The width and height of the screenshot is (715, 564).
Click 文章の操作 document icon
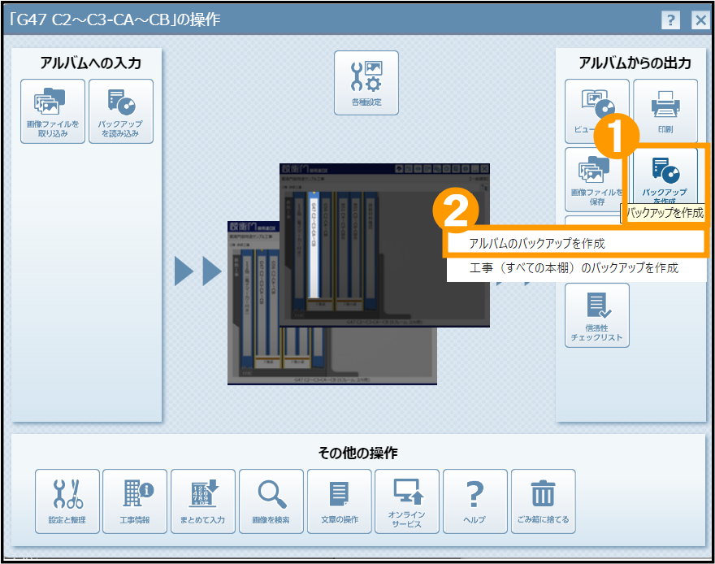pyautogui.click(x=339, y=501)
